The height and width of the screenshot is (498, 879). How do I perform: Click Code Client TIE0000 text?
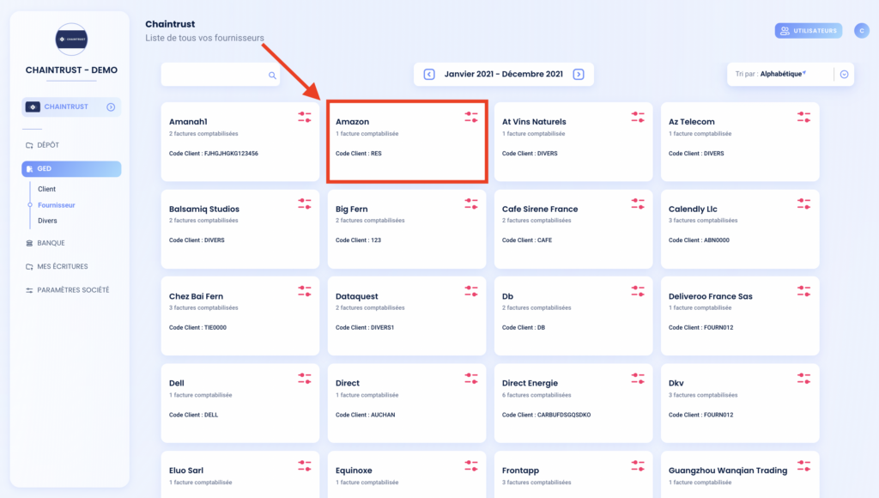point(198,327)
